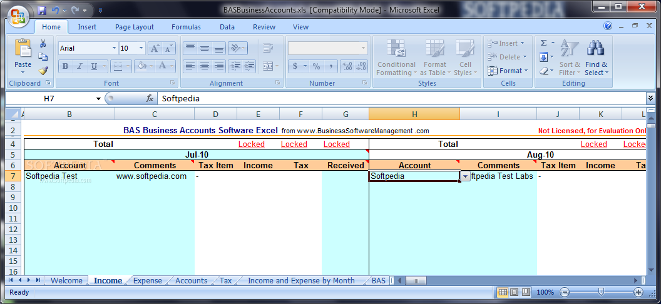Click the horizontal scrollbar thumb

(x=416, y=280)
